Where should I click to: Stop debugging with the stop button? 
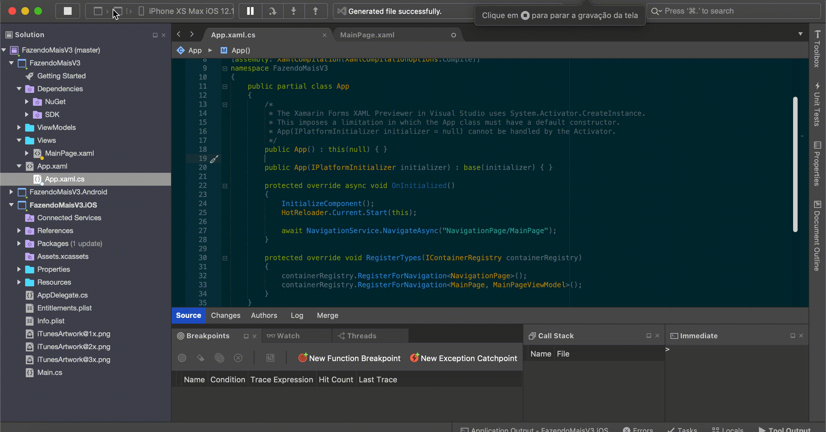click(x=68, y=11)
